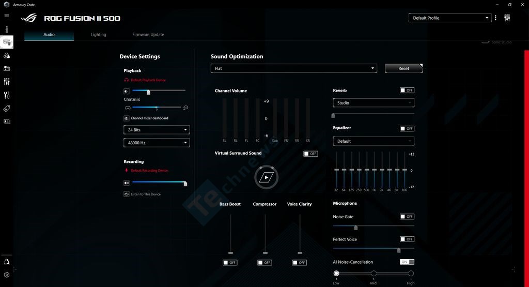Click the Default Recording Device microphone icon
529x287 pixels.
coord(126,171)
